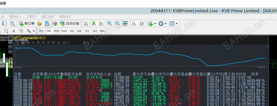Click the 轨迹 track button
This screenshot has height=106, width=277.
(x=86, y=43)
